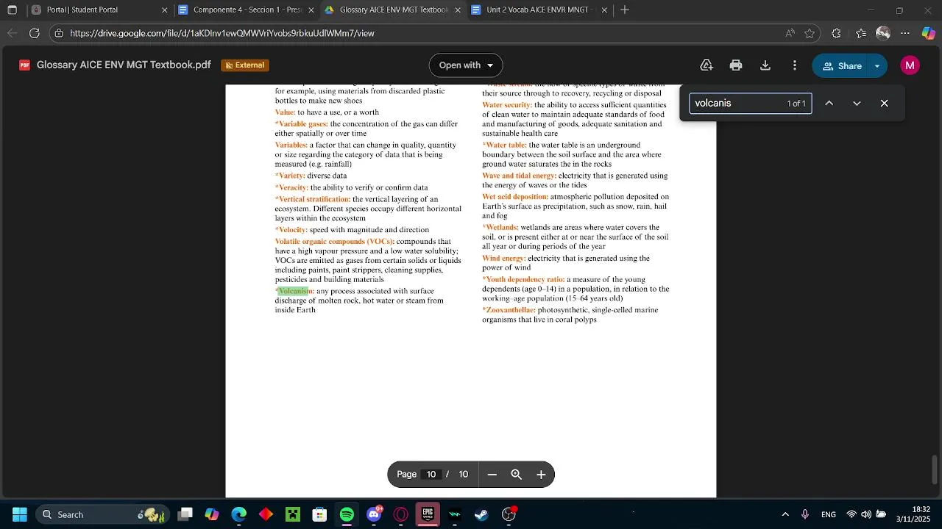Open the Copilot sidebar icon

point(929,33)
